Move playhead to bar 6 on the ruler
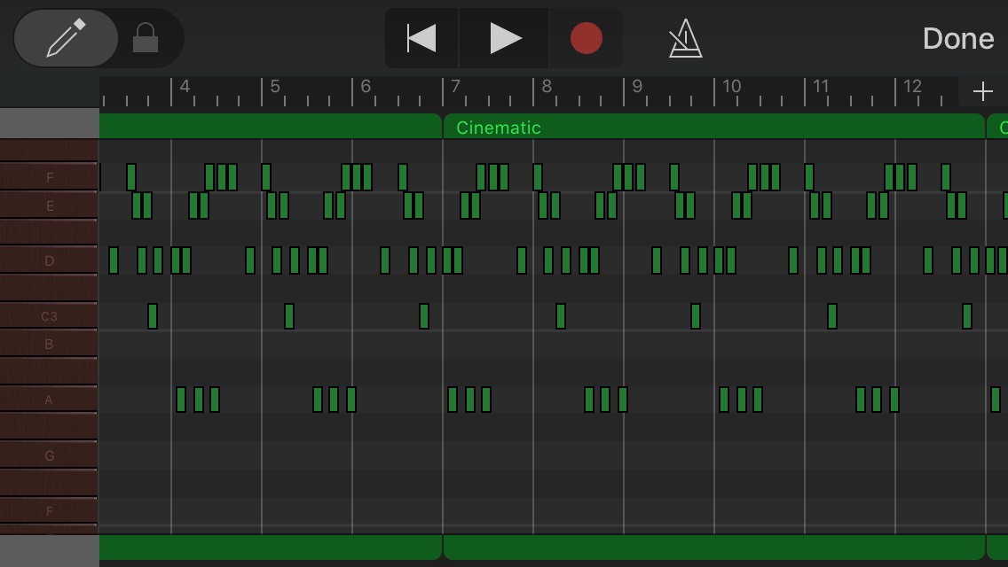1008x567 pixels. point(366,87)
